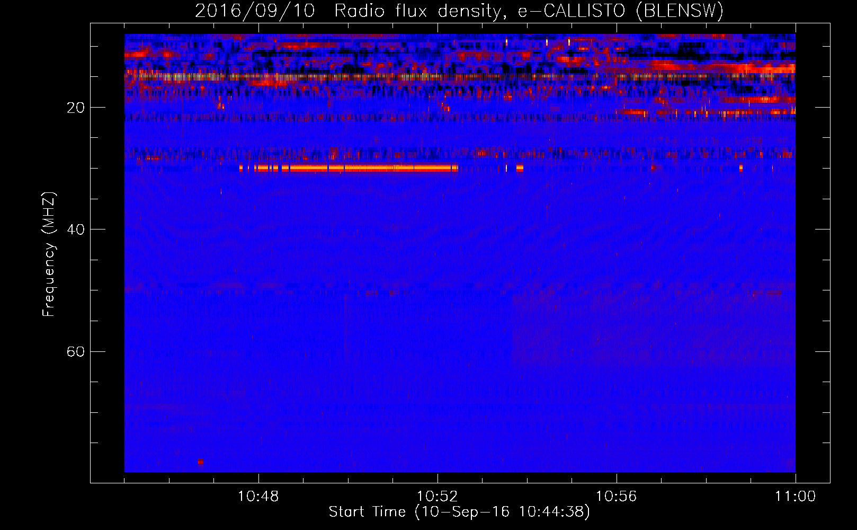Click the 'Start Time (10-Sep-16 10:44:38)' label
The height and width of the screenshot is (530, 857).
[x=459, y=512]
